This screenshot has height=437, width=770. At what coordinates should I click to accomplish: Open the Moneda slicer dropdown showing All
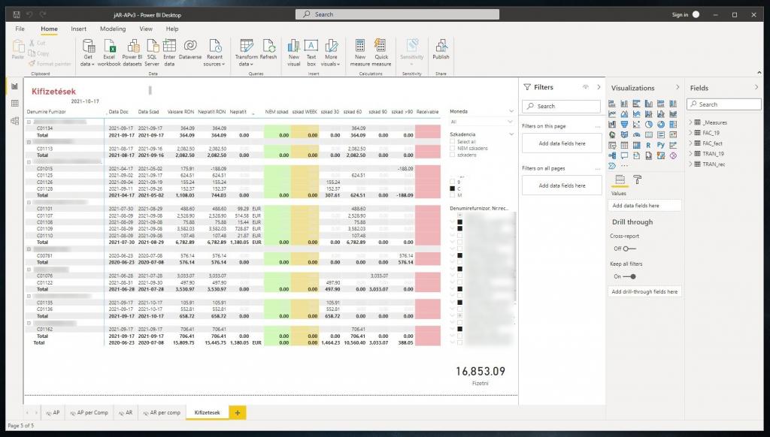[x=481, y=122]
